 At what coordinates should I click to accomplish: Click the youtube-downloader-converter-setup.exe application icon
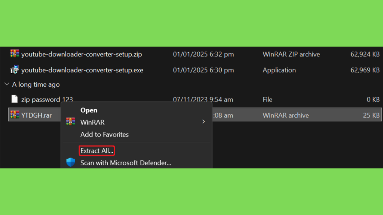15,70
